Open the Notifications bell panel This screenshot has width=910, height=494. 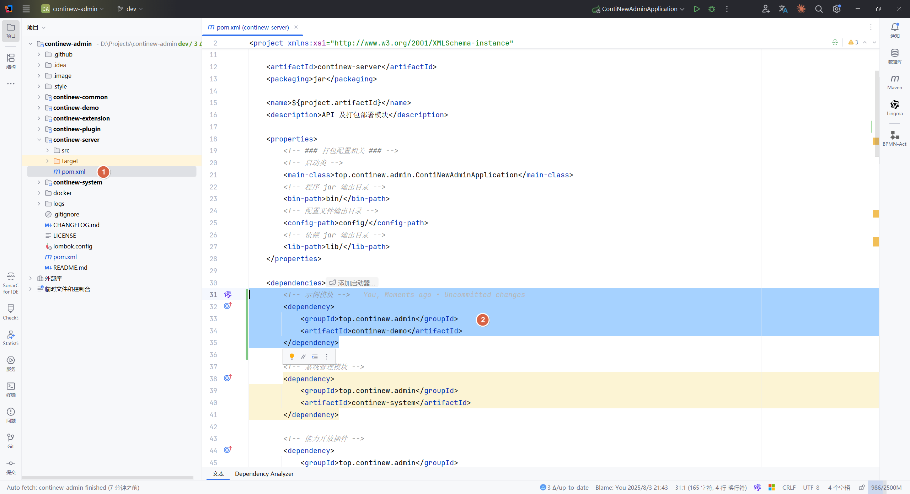(x=895, y=31)
